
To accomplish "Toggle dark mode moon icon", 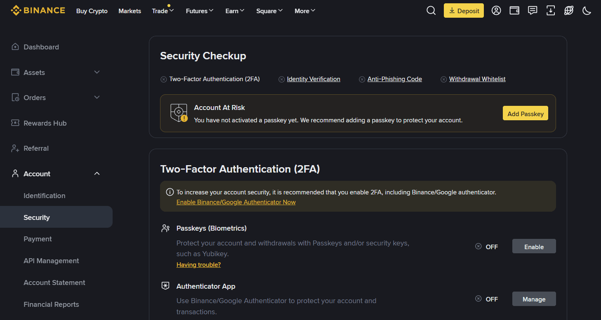I will pyautogui.click(x=587, y=11).
